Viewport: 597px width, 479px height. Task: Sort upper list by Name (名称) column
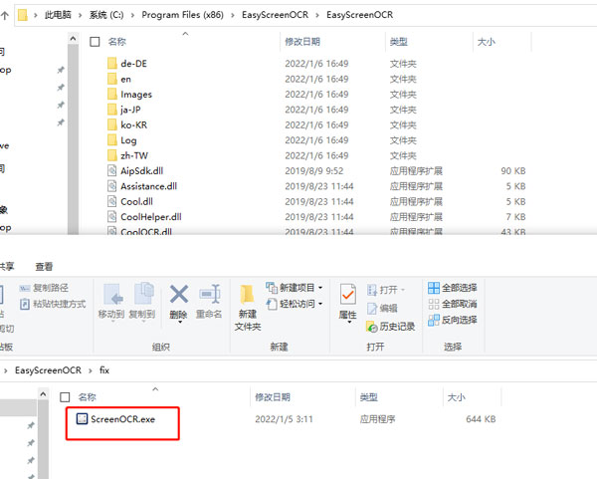[116, 42]
